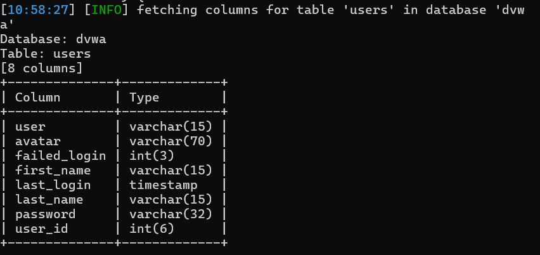Click the '[8 columns]' count text

[x=42, y=69]
